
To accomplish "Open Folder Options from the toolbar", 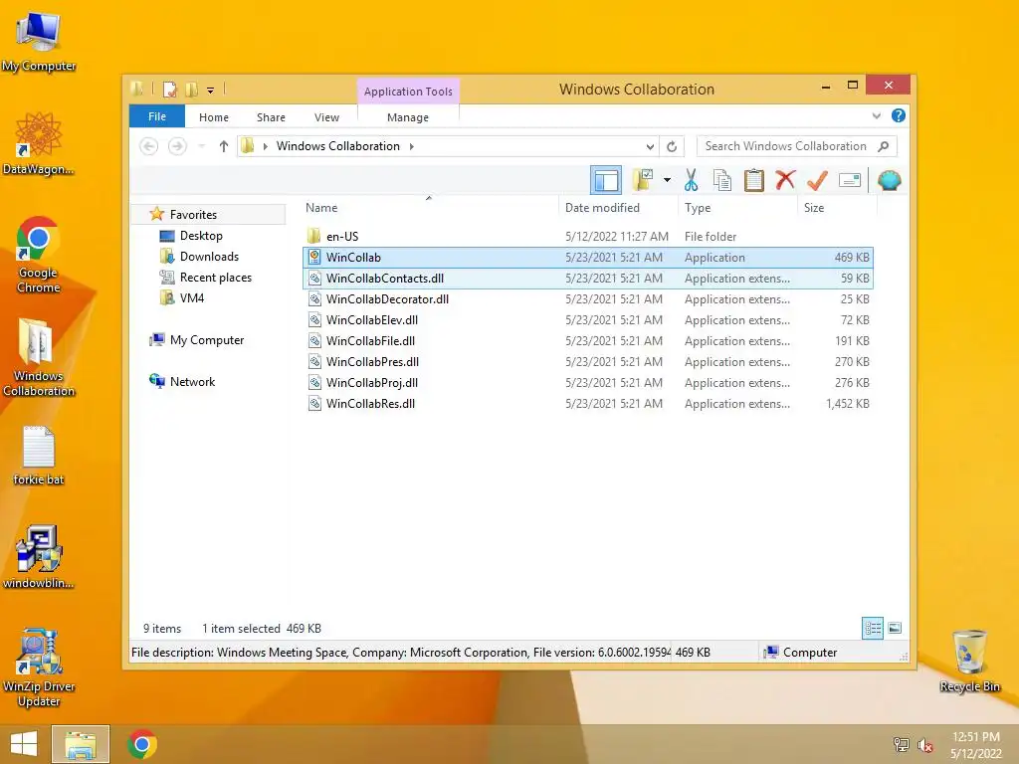I will click(x=642, y=180).
